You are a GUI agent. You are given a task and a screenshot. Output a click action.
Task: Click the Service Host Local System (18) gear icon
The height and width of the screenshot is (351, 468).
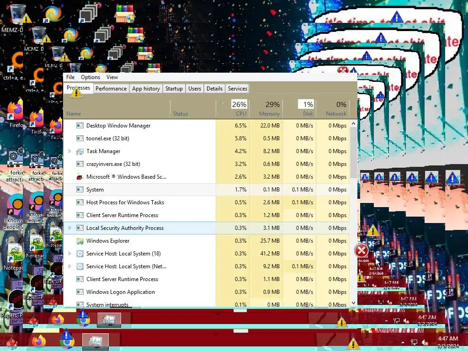(x=80, y=253)
